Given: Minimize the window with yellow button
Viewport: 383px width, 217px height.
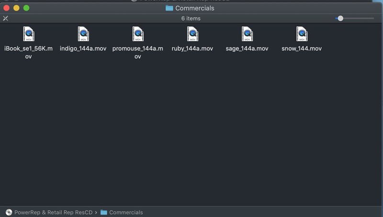Looking at the screenshot, I should (x=16, y=8).
